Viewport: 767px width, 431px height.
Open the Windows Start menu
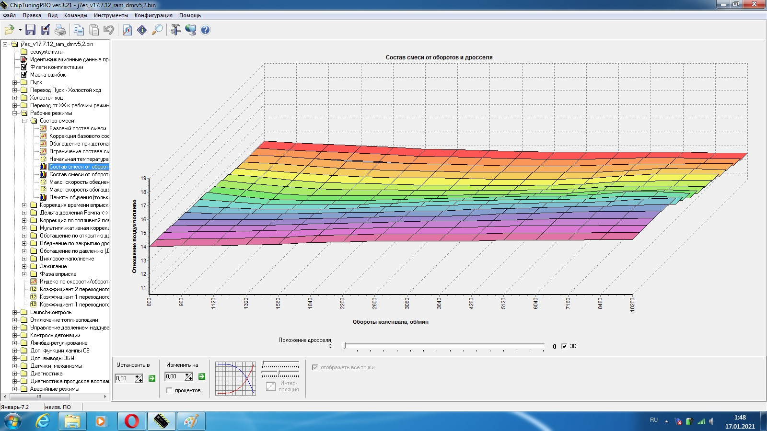[12, 421]
